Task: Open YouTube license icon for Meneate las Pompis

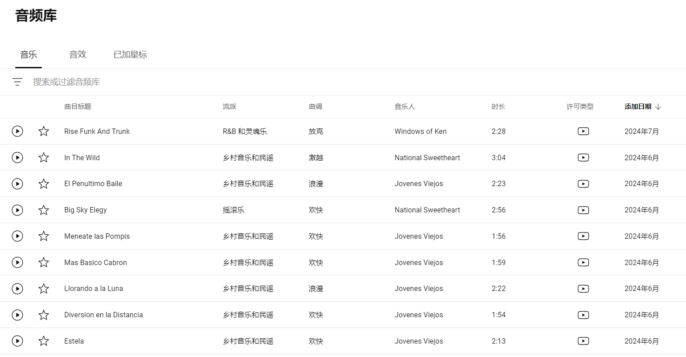Action: pos(583,236)
